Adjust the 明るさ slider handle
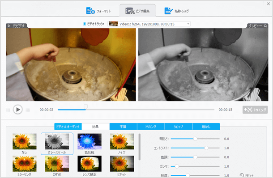Viewport: 273px width, 178px height. pos(195,139)
